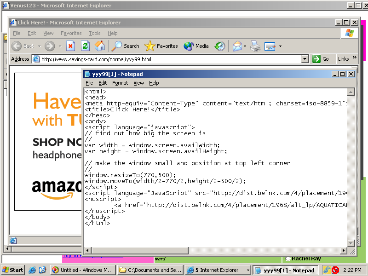Go back using the Back arrow icon
Screen dimensions: 368x276
(17, 46)
